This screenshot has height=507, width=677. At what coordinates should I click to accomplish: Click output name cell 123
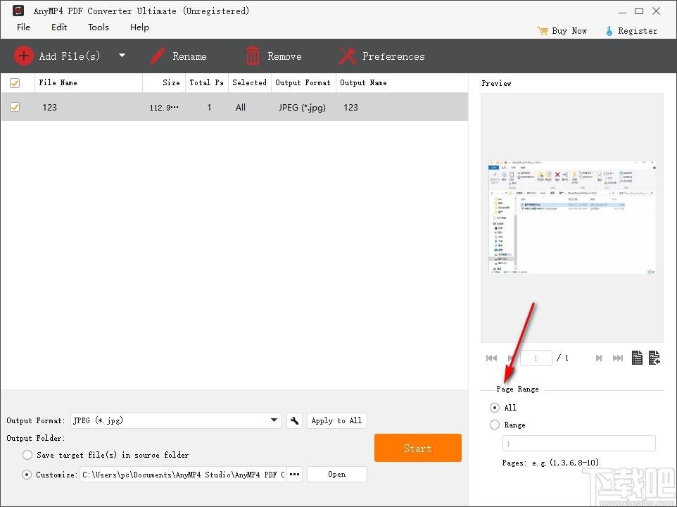tap(350, 108)
